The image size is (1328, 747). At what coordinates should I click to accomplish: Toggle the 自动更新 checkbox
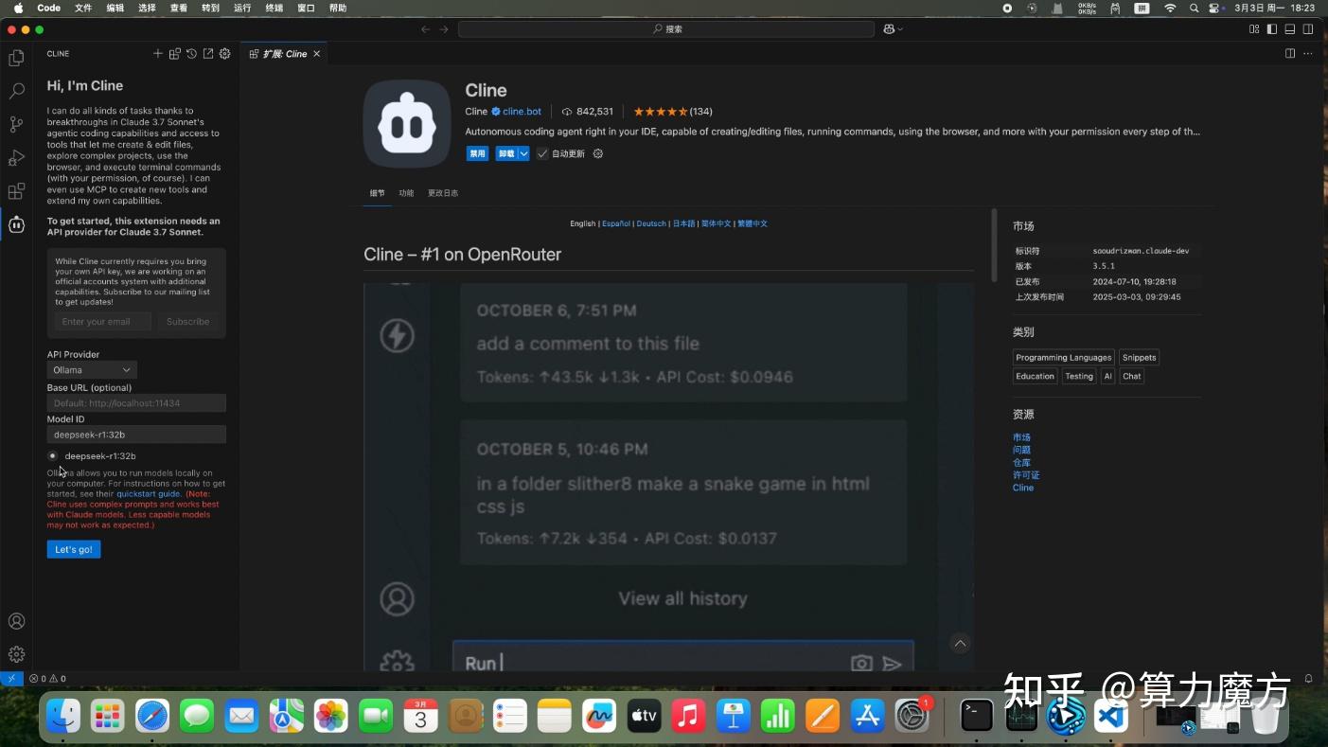point(541,152)
